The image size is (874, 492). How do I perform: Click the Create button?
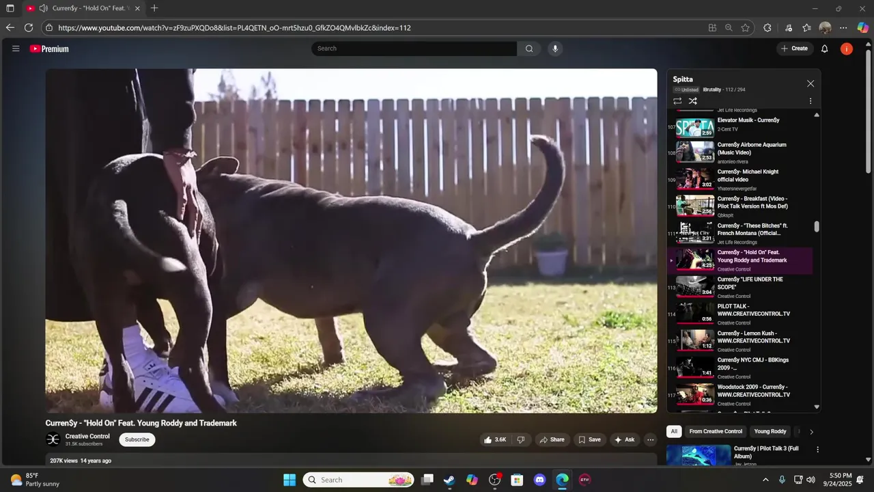coord(795,49)
